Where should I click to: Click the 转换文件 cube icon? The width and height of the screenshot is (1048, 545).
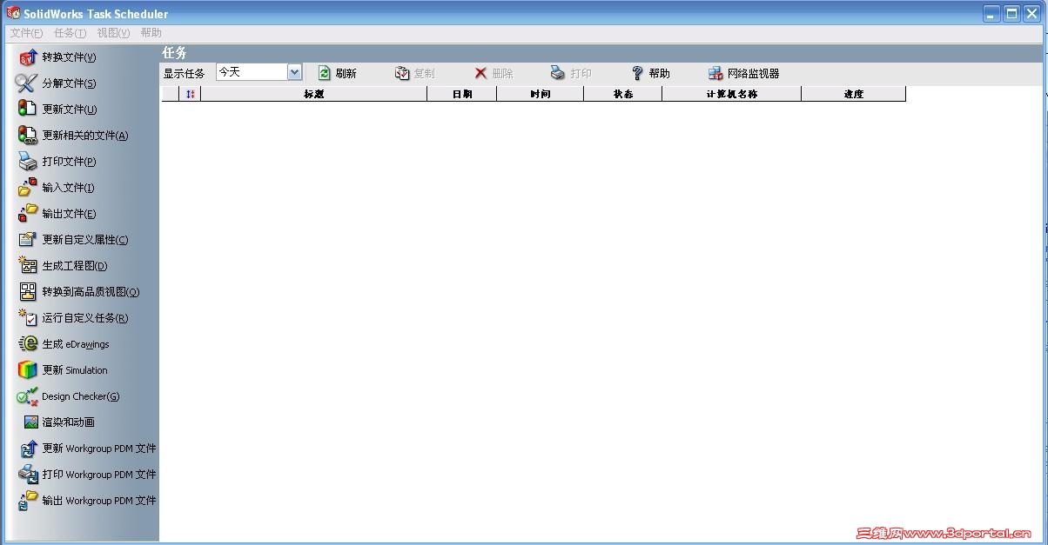pyautogui.click(x=28, y=57)
